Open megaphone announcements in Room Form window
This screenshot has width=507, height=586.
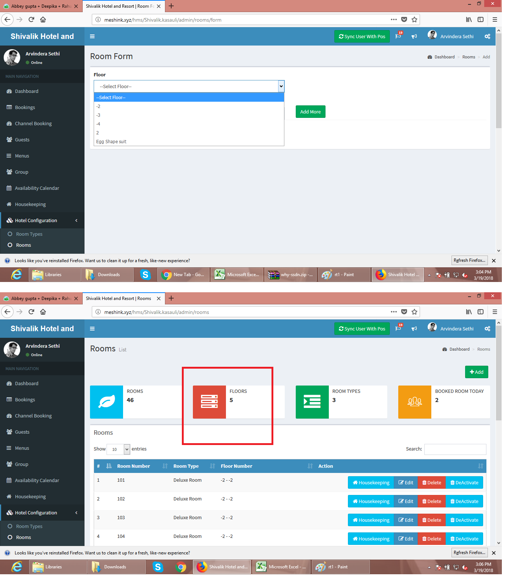[414, 36]
